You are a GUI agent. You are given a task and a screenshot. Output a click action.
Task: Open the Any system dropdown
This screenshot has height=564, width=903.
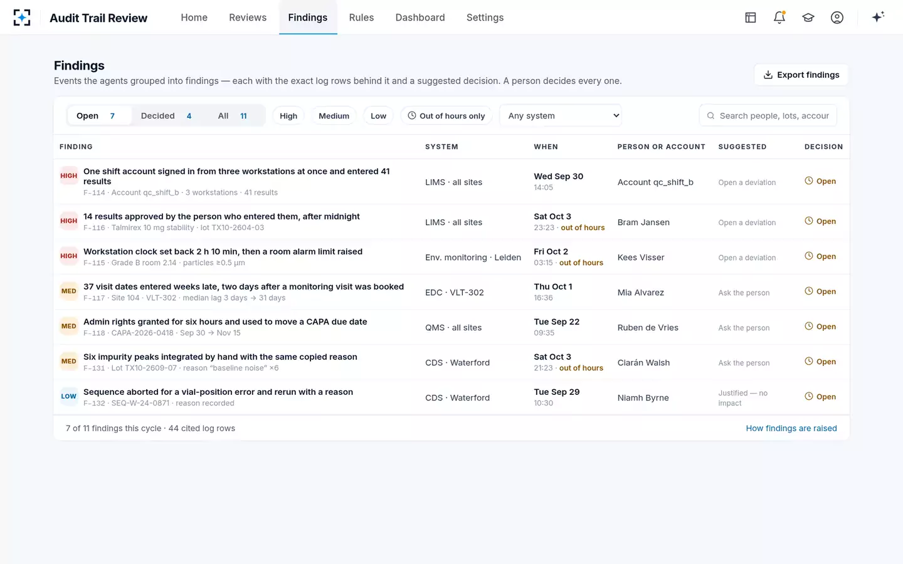[x=561, y=116]
